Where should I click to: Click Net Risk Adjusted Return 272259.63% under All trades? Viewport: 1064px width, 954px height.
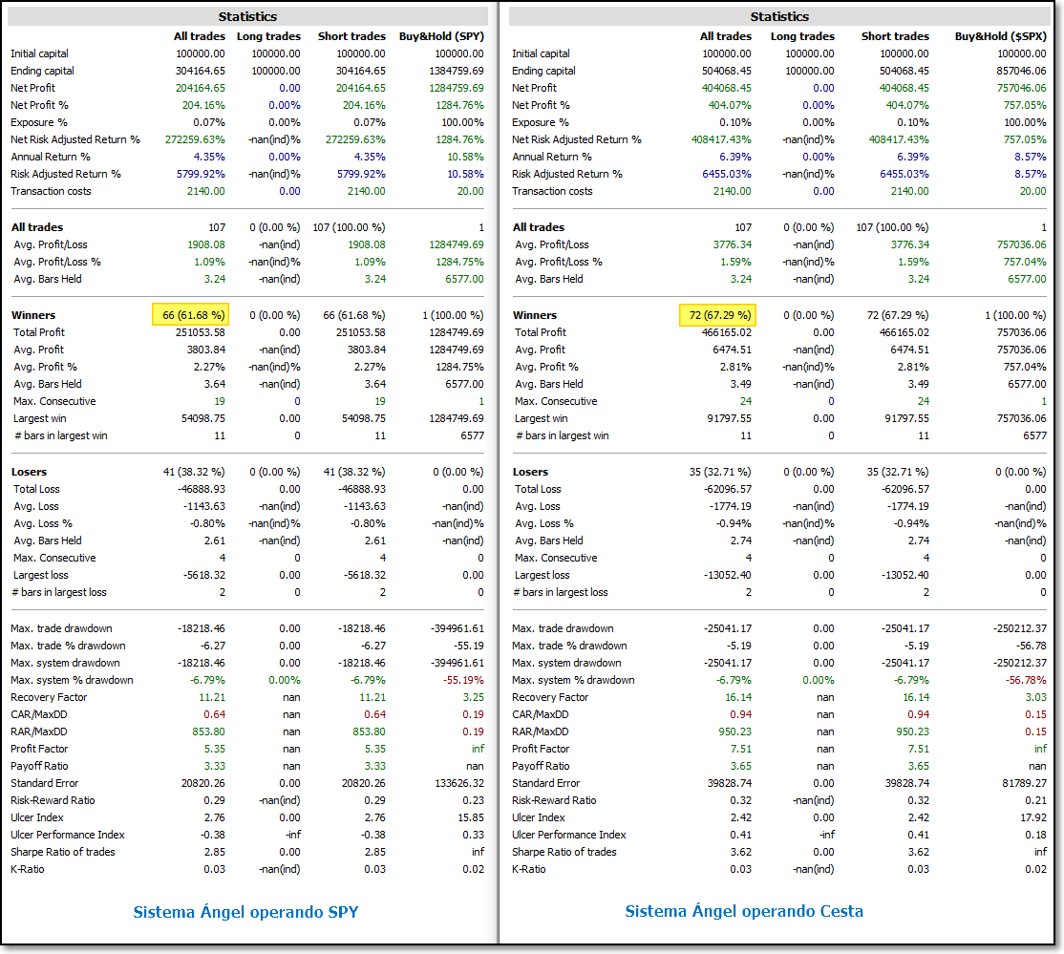[196, 139]
